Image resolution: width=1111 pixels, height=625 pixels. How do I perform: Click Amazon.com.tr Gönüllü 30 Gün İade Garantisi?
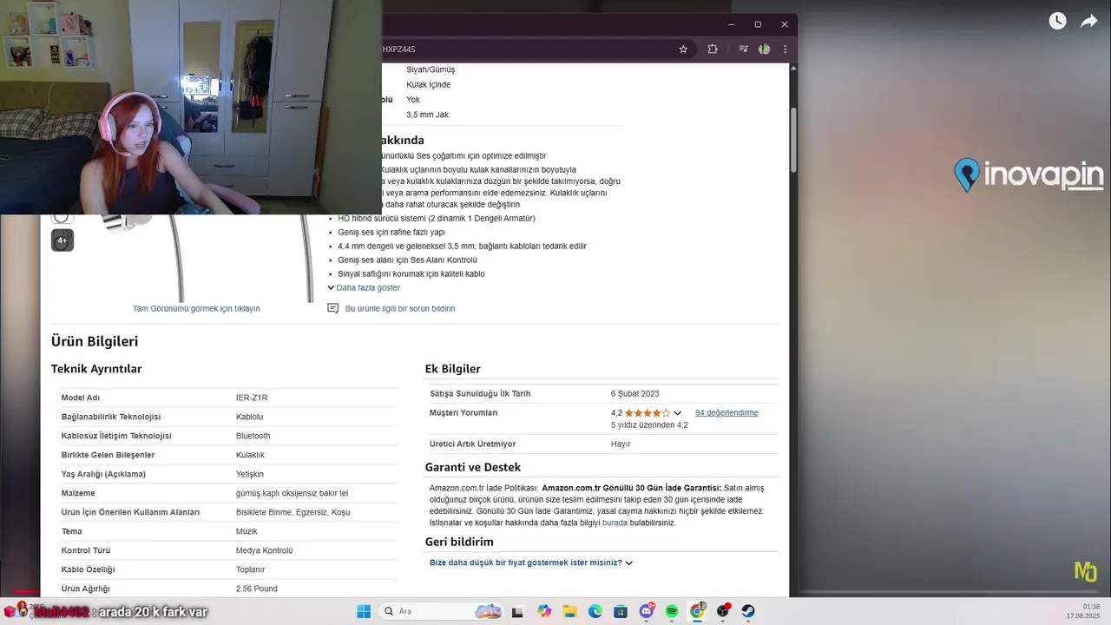631,488
